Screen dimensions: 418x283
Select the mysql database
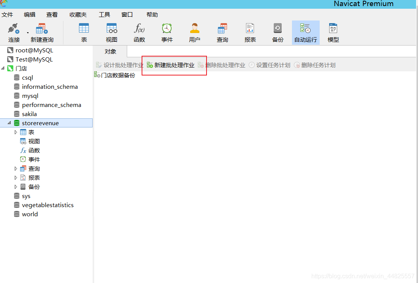coord(30,96)
